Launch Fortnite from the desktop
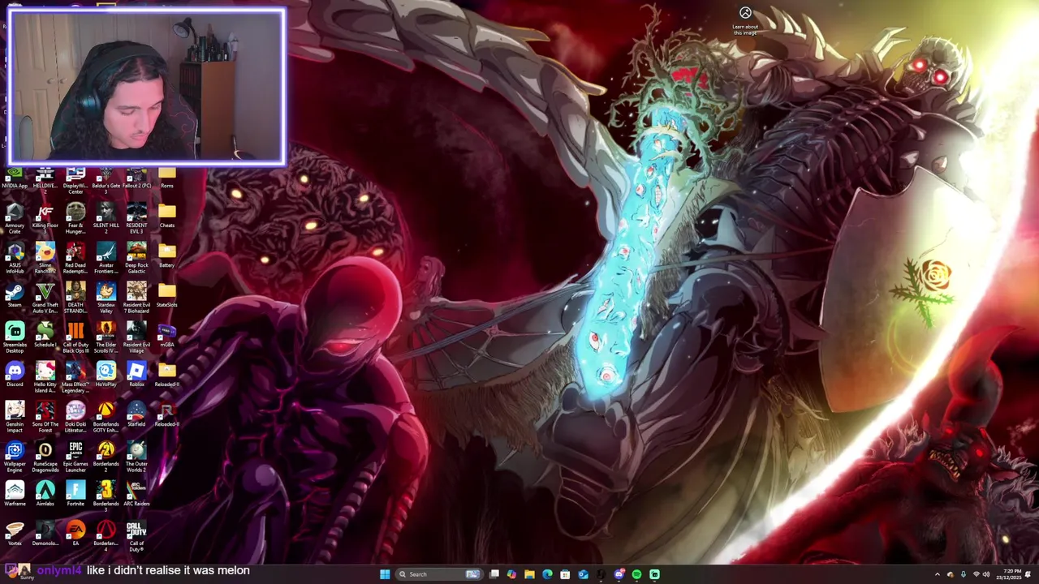 coord(75,495)
